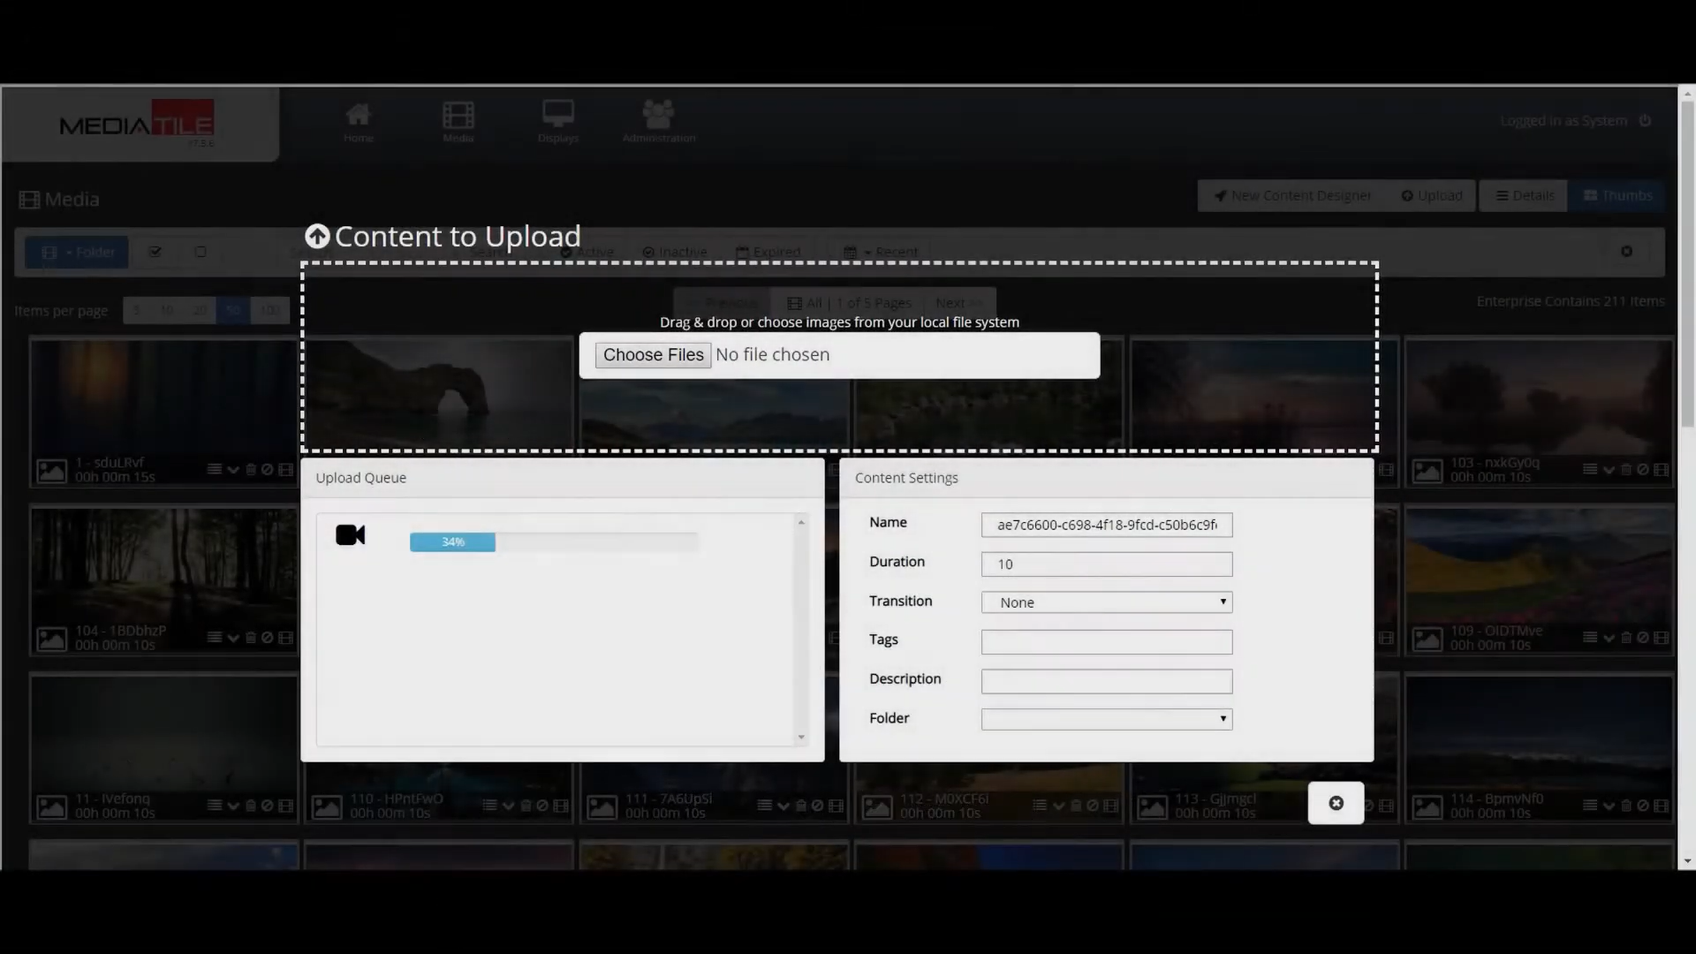The image size is (1696, 954).
Task: Click the rock arch thumbnail behind dialog
Action: (x=439, y=393)
